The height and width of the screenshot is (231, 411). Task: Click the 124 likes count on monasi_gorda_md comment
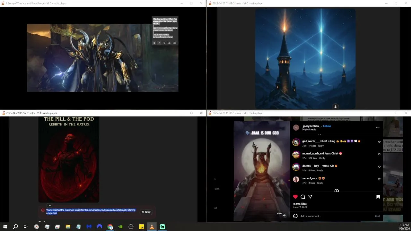click(x=313, y=158)
